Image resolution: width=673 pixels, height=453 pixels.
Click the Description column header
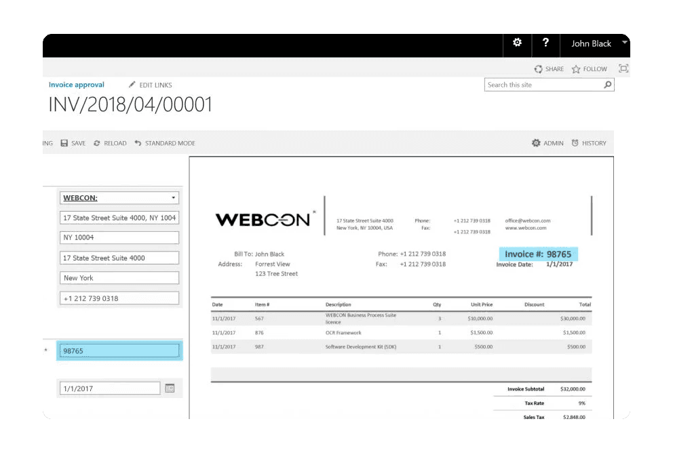[339, 304]
